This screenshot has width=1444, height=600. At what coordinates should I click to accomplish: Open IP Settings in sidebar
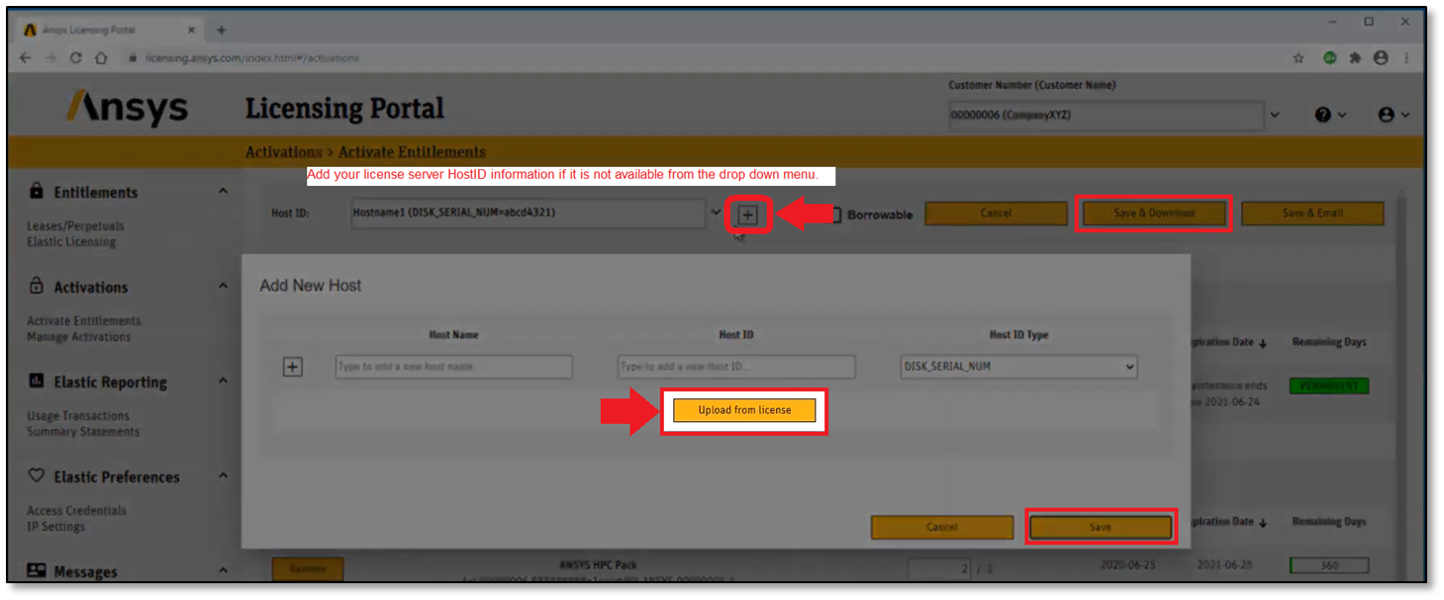click(x=55, y=527)
